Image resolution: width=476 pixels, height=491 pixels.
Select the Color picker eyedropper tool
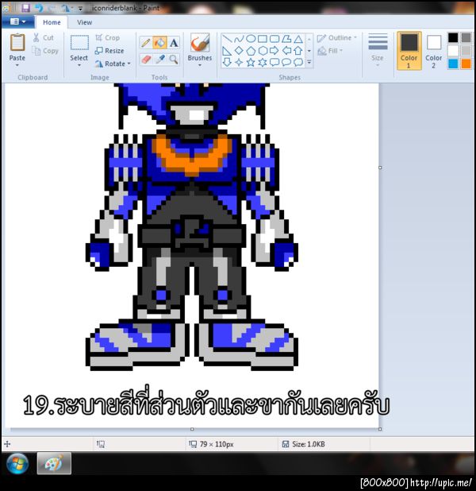coord(160,60)
